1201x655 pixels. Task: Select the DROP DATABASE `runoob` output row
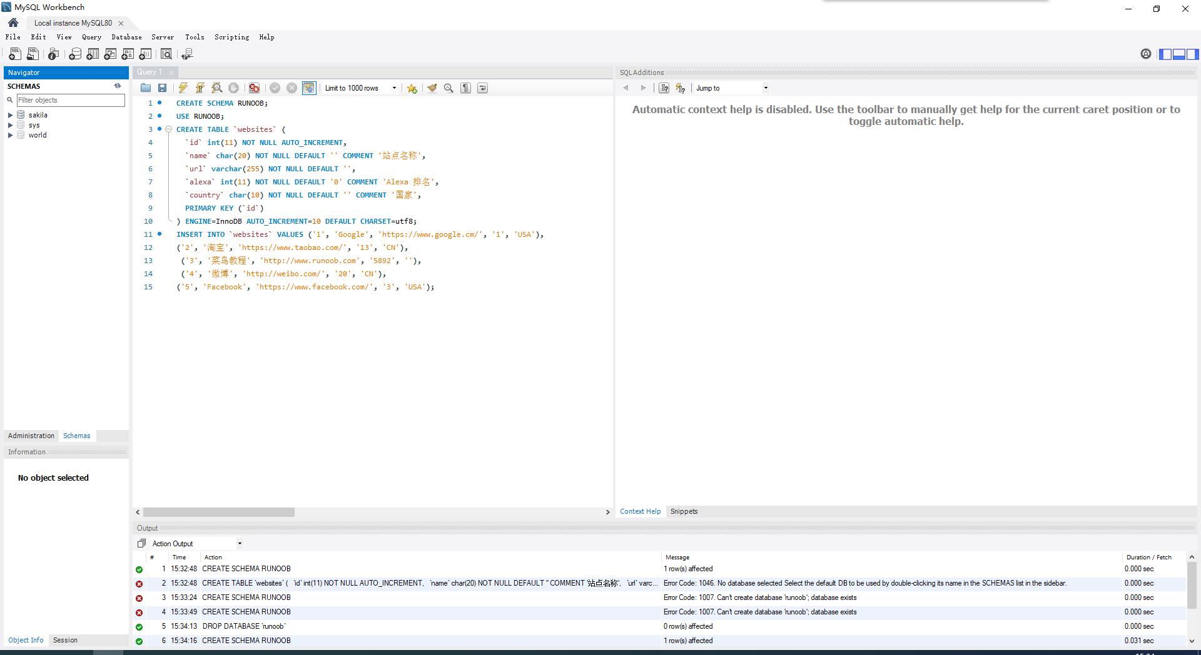[x=659, y=626]
